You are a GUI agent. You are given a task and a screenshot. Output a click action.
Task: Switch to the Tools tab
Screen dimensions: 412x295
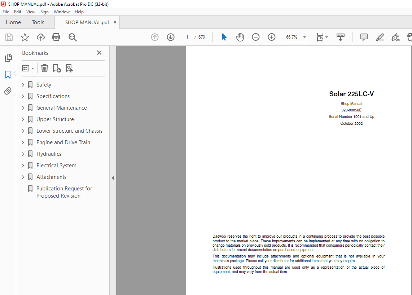38,22
